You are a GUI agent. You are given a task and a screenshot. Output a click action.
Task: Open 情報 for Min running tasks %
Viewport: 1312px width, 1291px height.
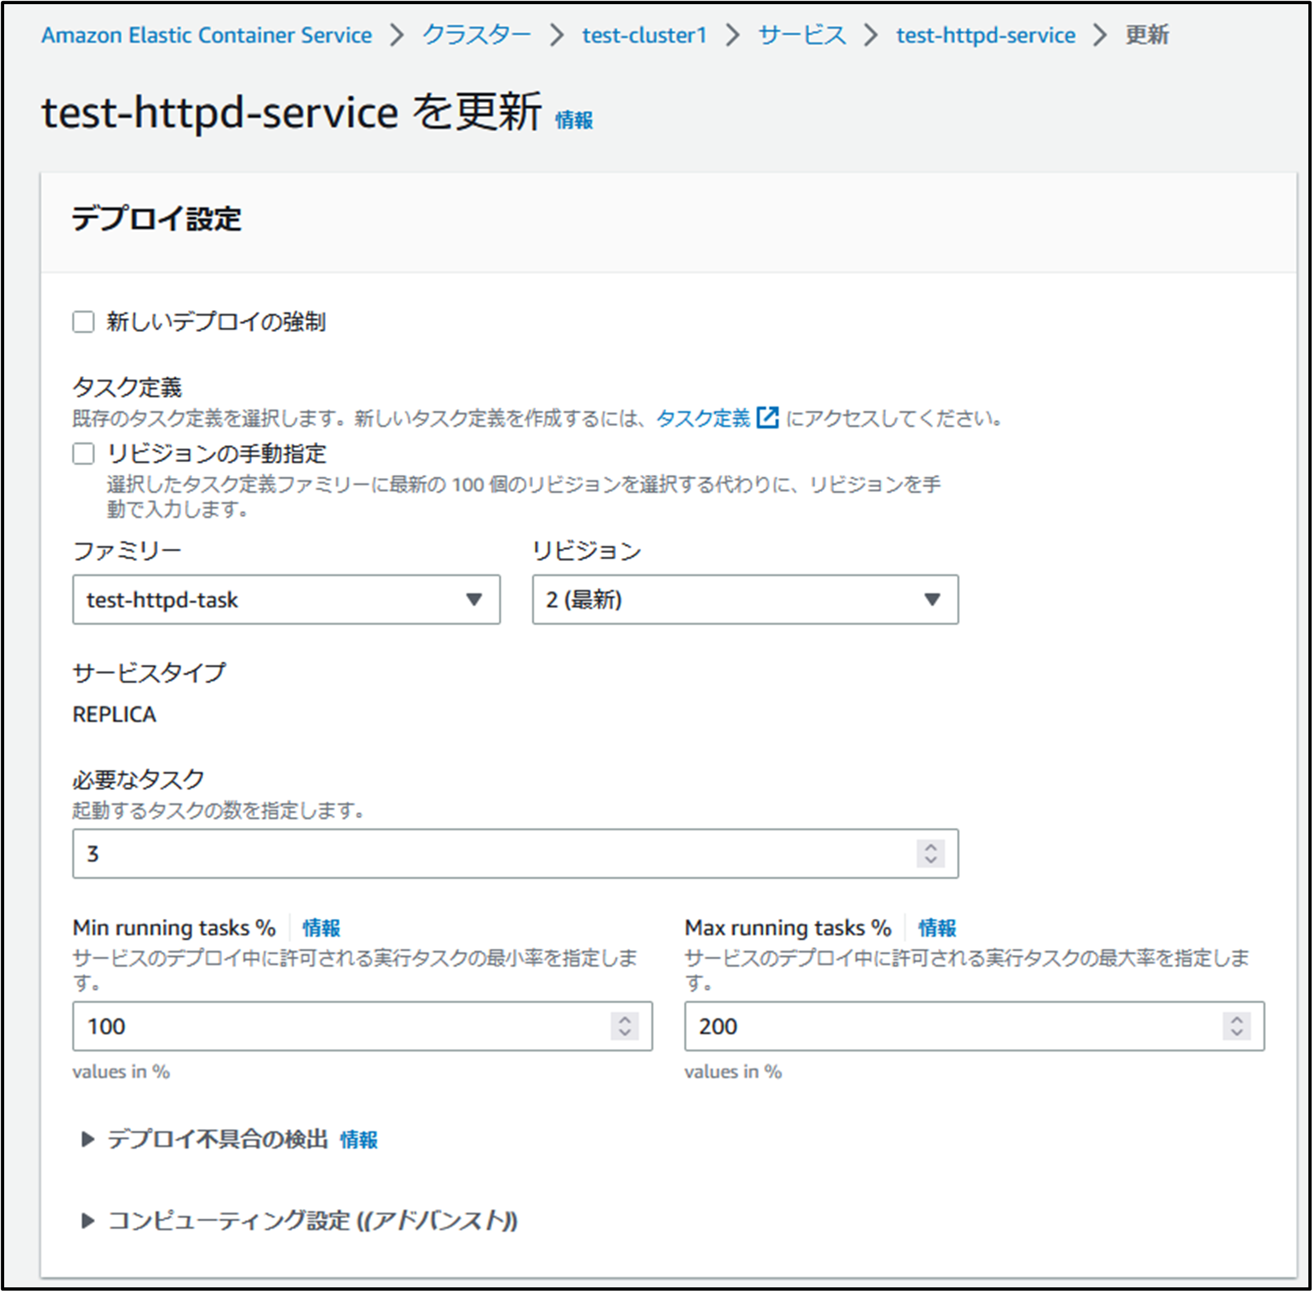pos(321,928)
